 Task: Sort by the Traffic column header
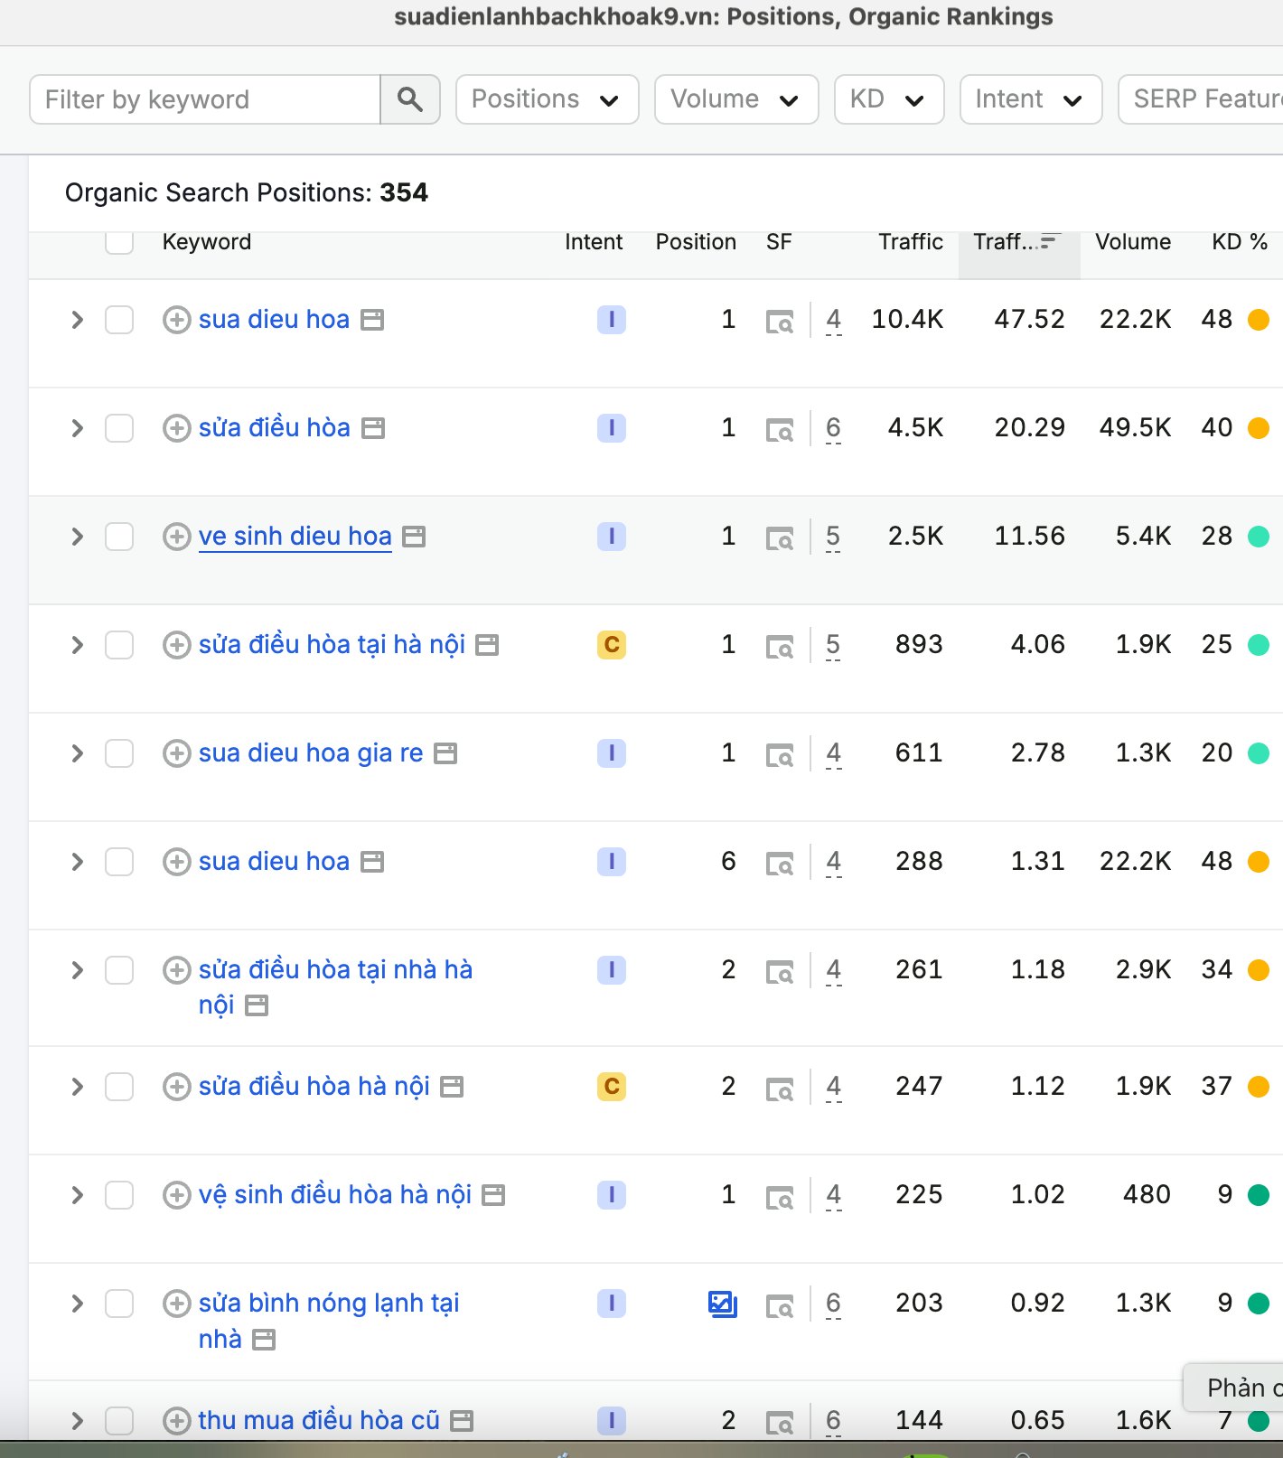tap(911, 242)
